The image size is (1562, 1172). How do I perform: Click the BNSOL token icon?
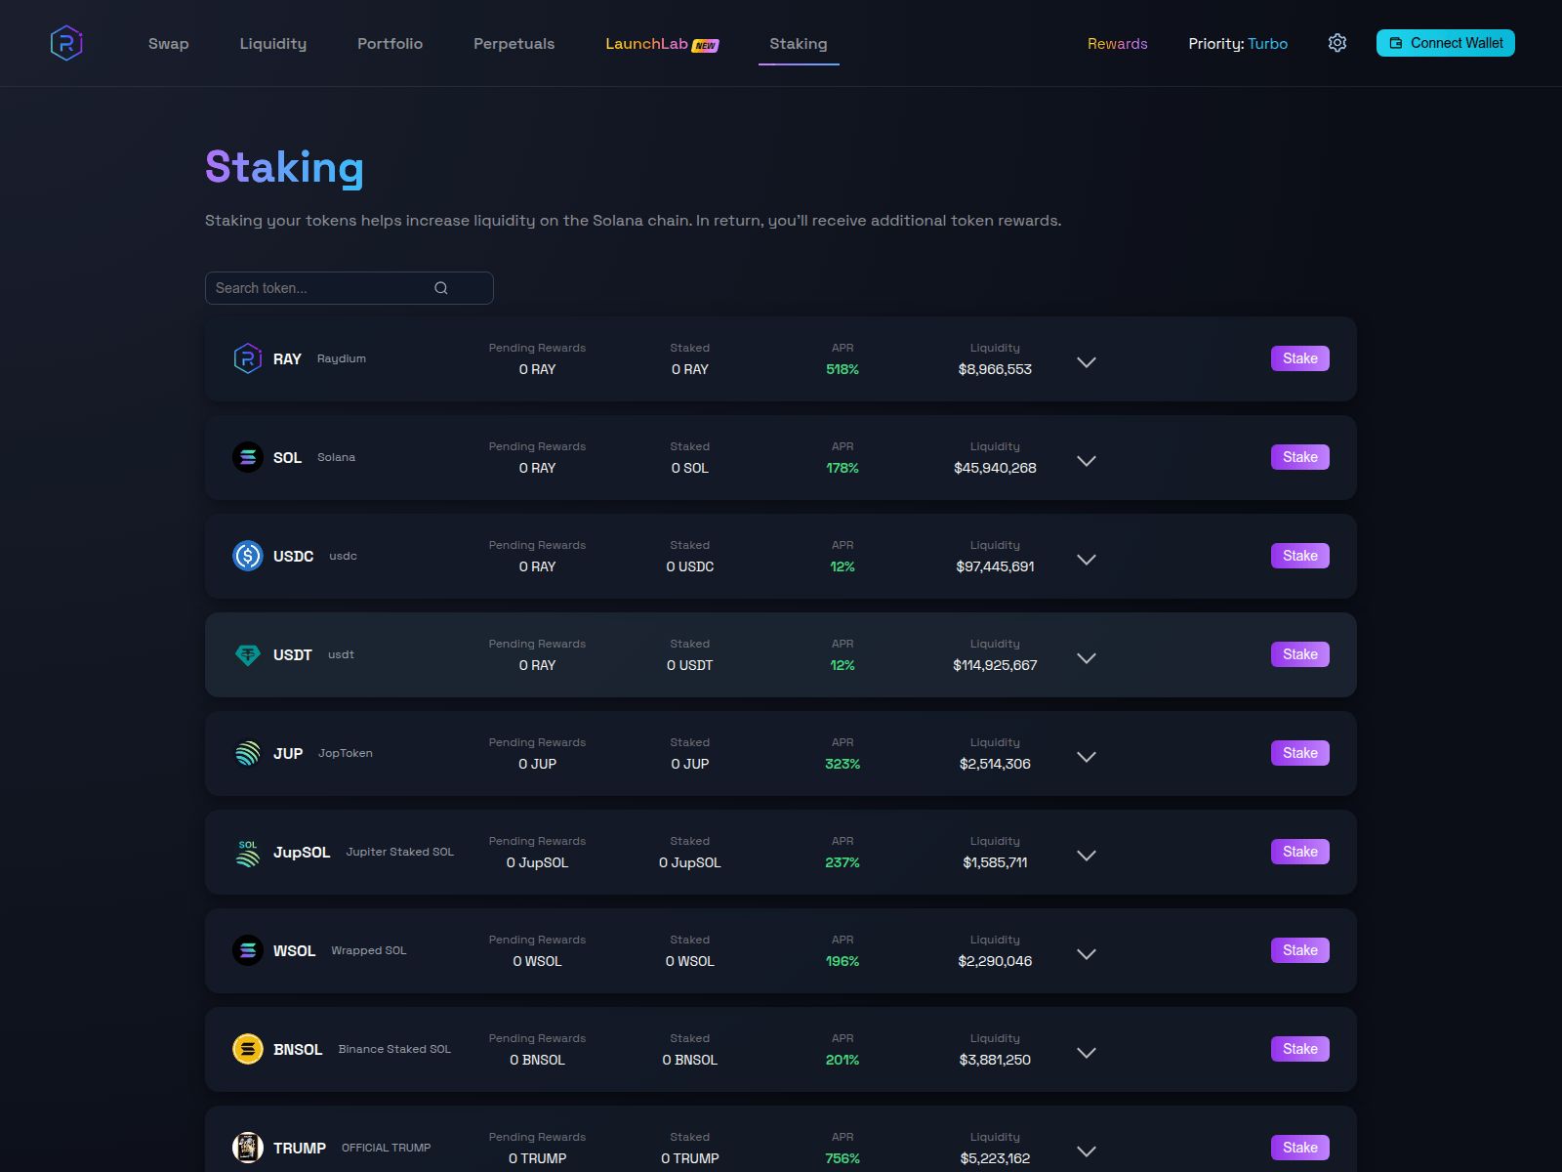point(248,1049)
